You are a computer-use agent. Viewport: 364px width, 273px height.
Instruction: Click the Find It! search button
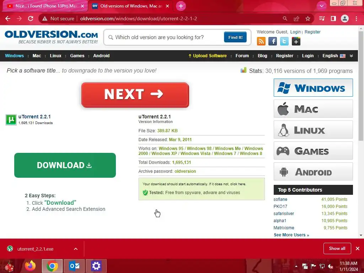pos(235,37)
